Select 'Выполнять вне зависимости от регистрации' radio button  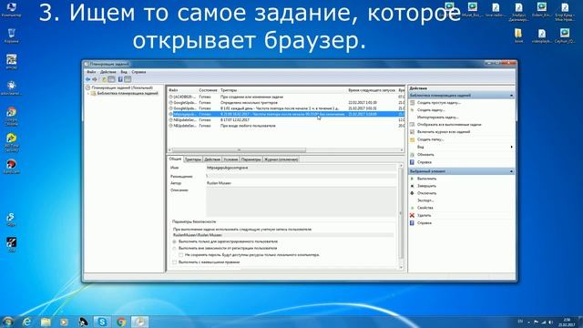tap(174, 248)
